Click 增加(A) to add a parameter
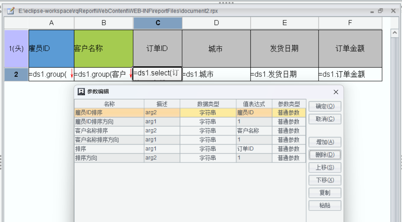Image resolution: width=402 pixels, height=222 pixels. (325, 142)
